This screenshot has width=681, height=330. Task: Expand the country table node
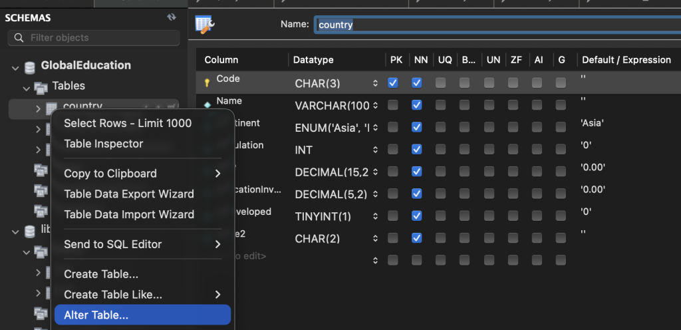pos(38,108)
